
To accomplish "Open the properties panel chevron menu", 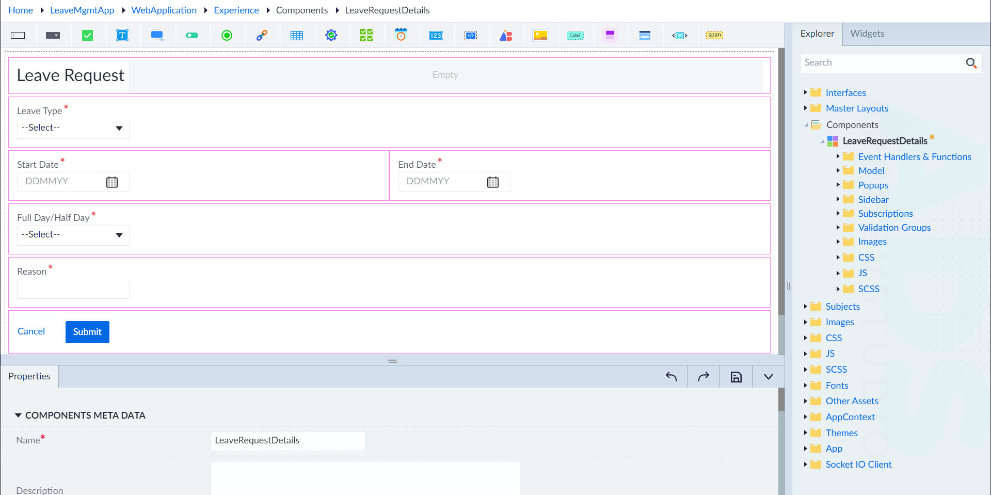I will (768, 377).
